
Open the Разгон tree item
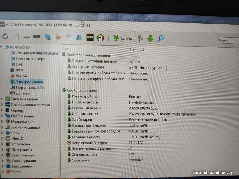(x=19, y=76)
